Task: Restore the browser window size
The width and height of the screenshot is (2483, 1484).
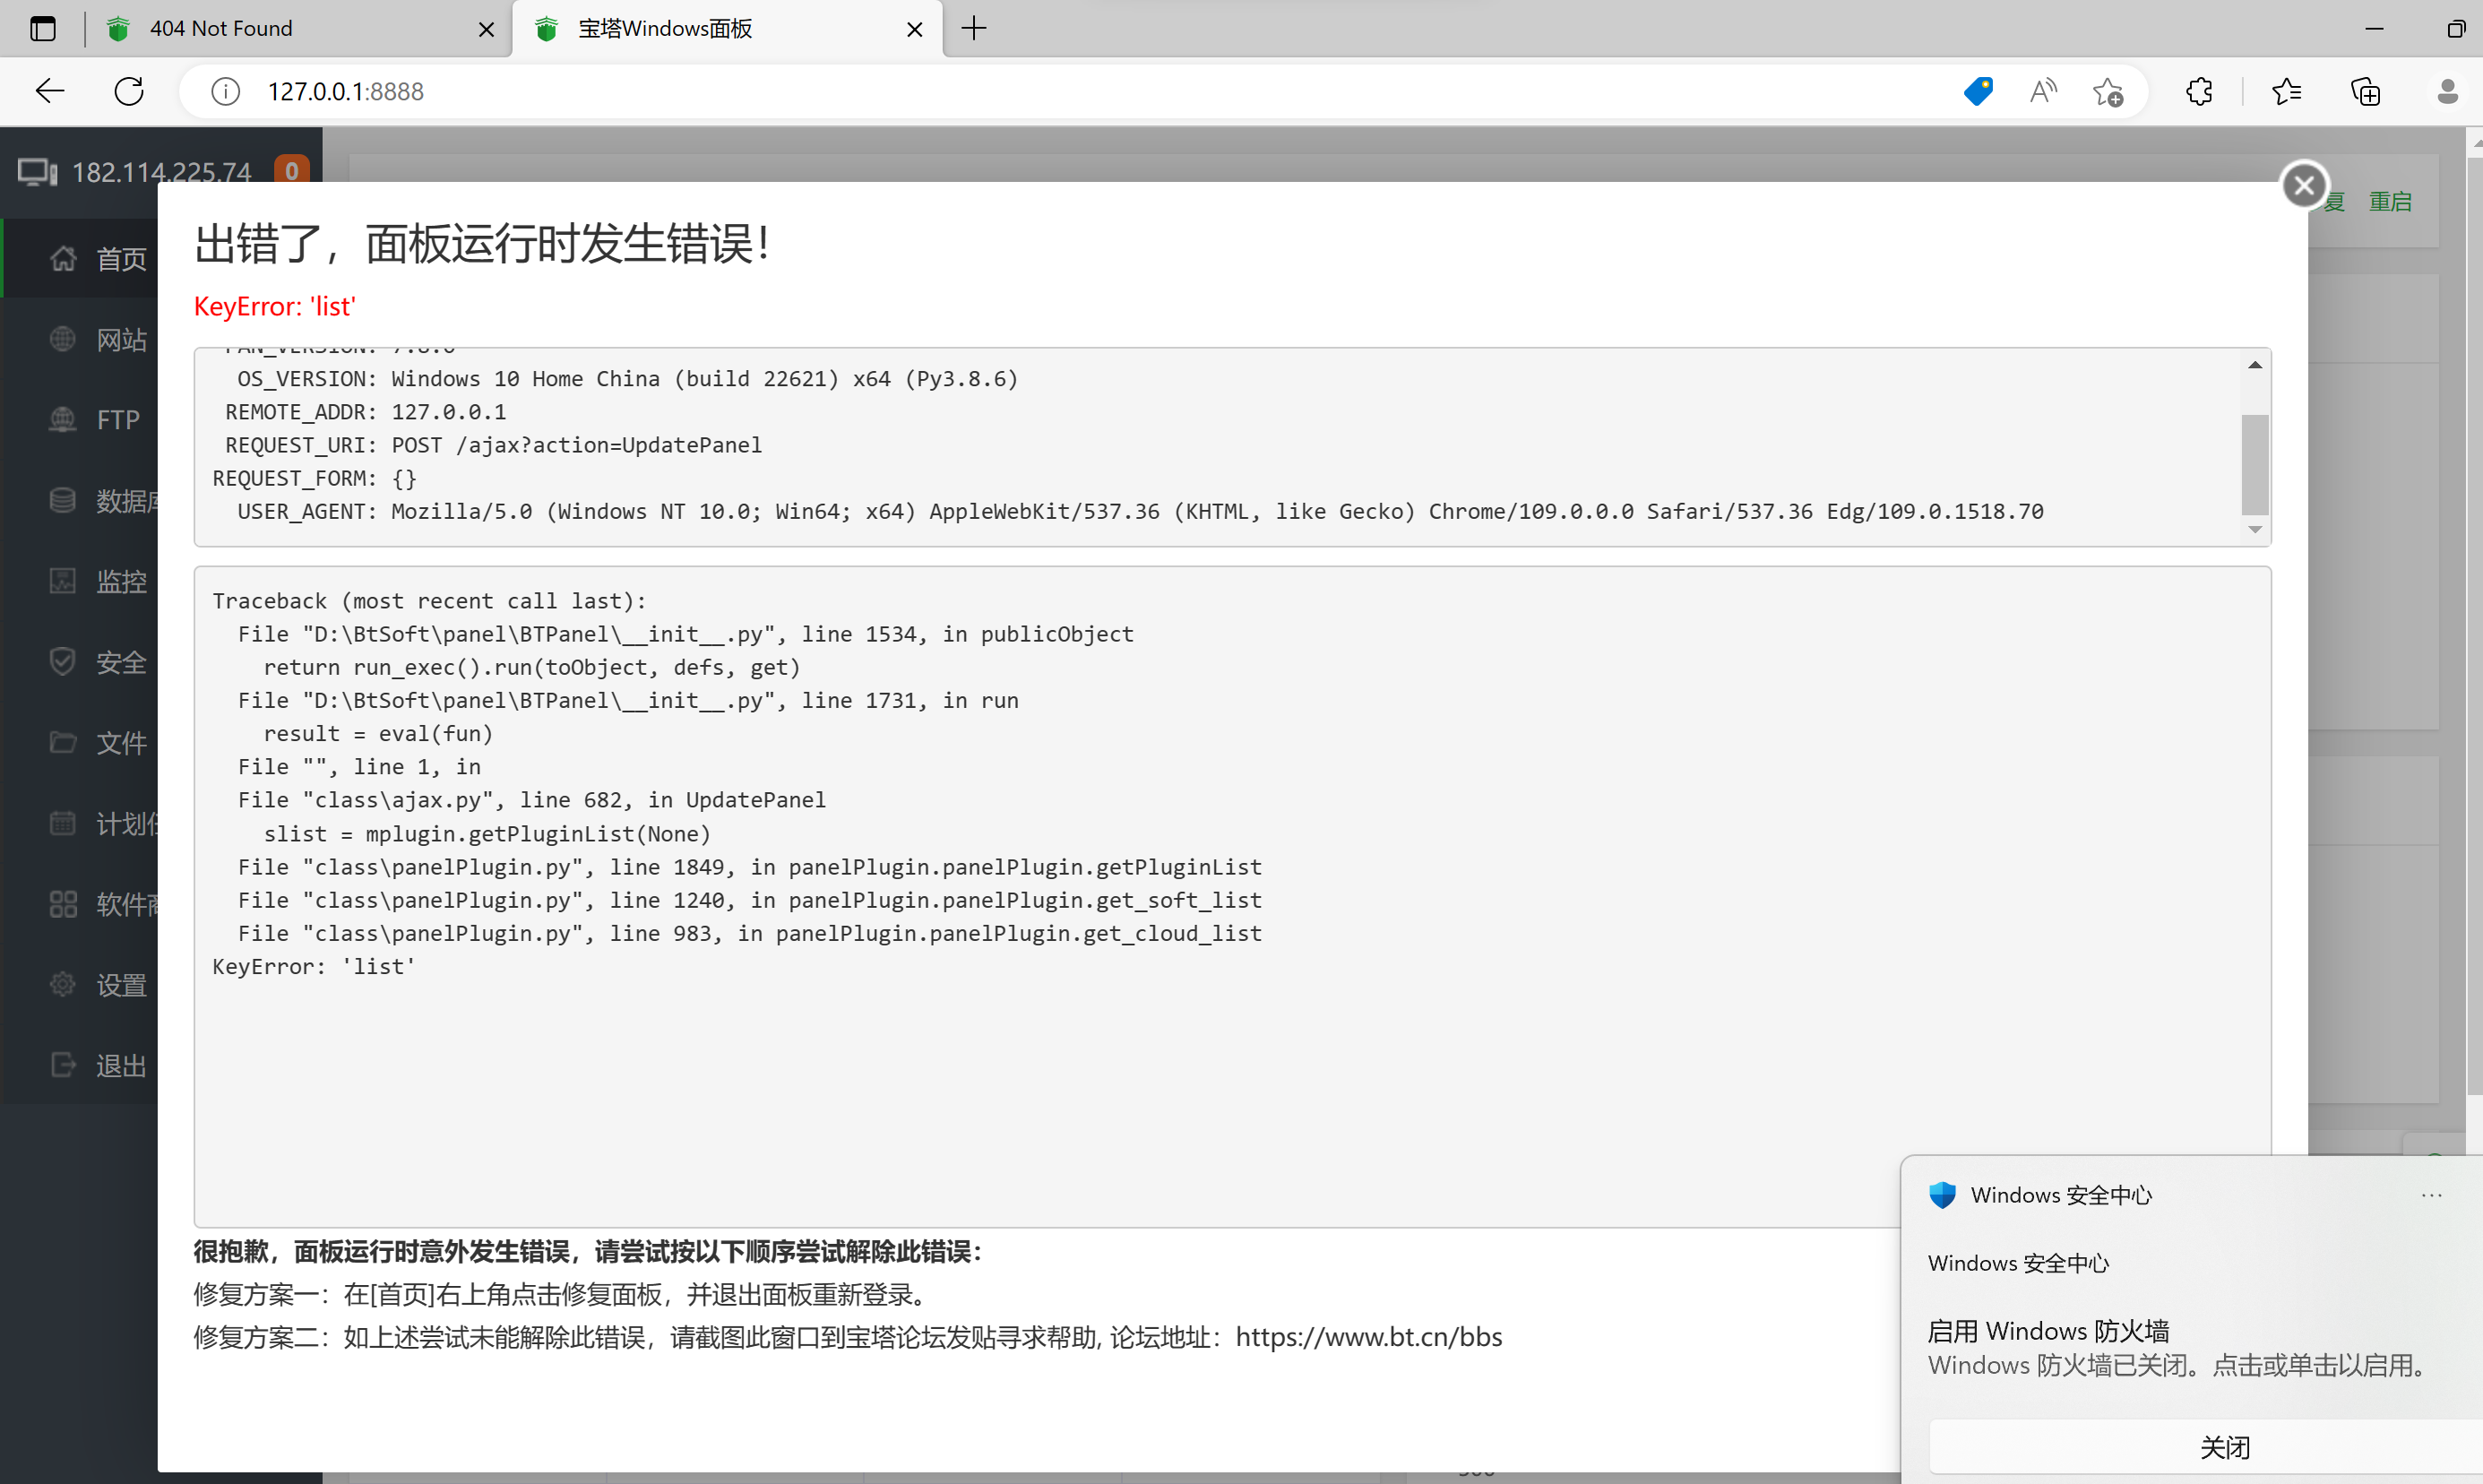Action: [2455, 28]
